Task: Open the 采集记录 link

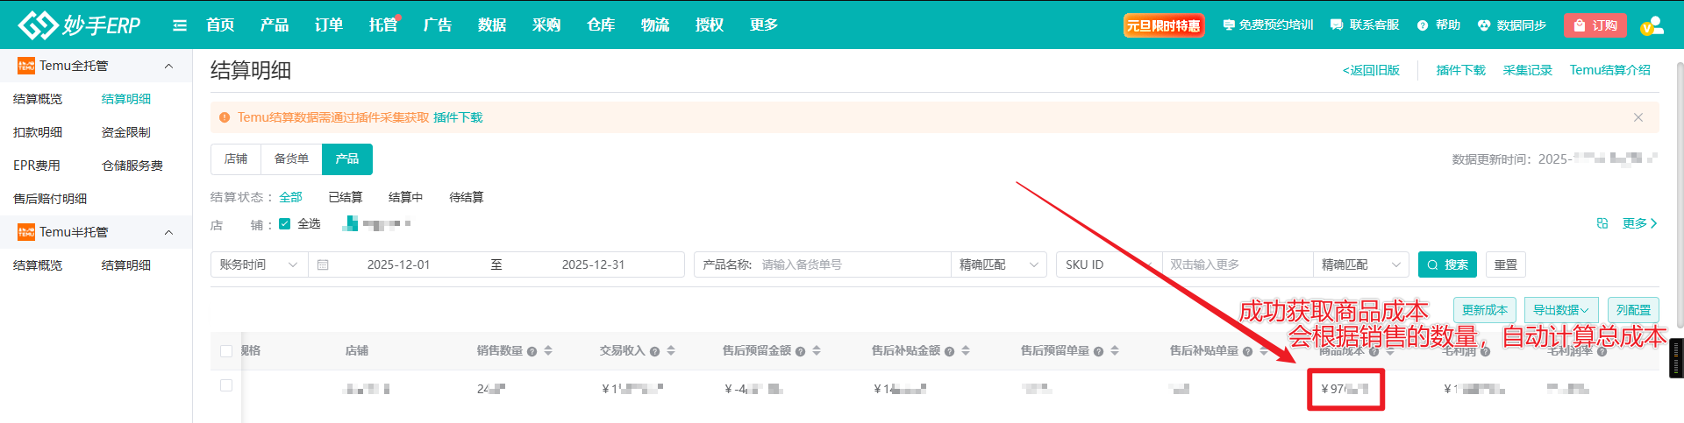Action: pos(1528,70)
